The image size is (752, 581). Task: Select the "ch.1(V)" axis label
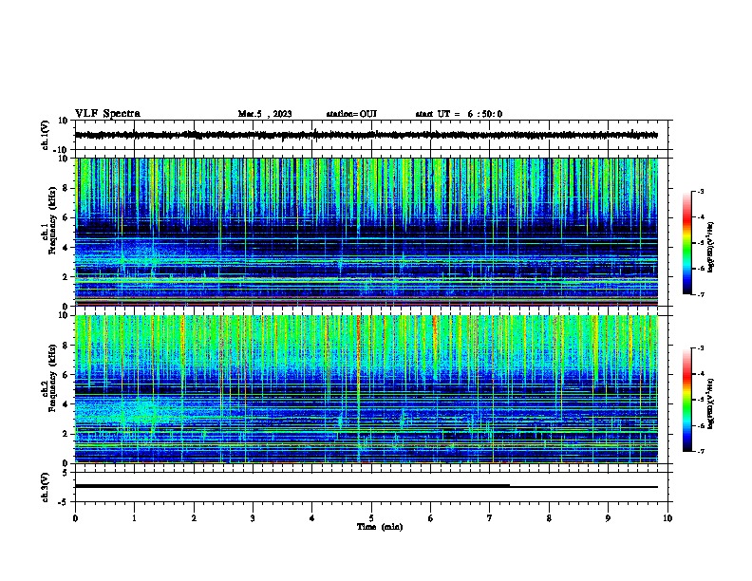[46, 135]
